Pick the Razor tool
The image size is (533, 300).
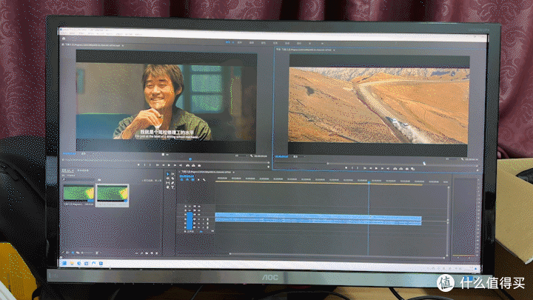[172, 179]
